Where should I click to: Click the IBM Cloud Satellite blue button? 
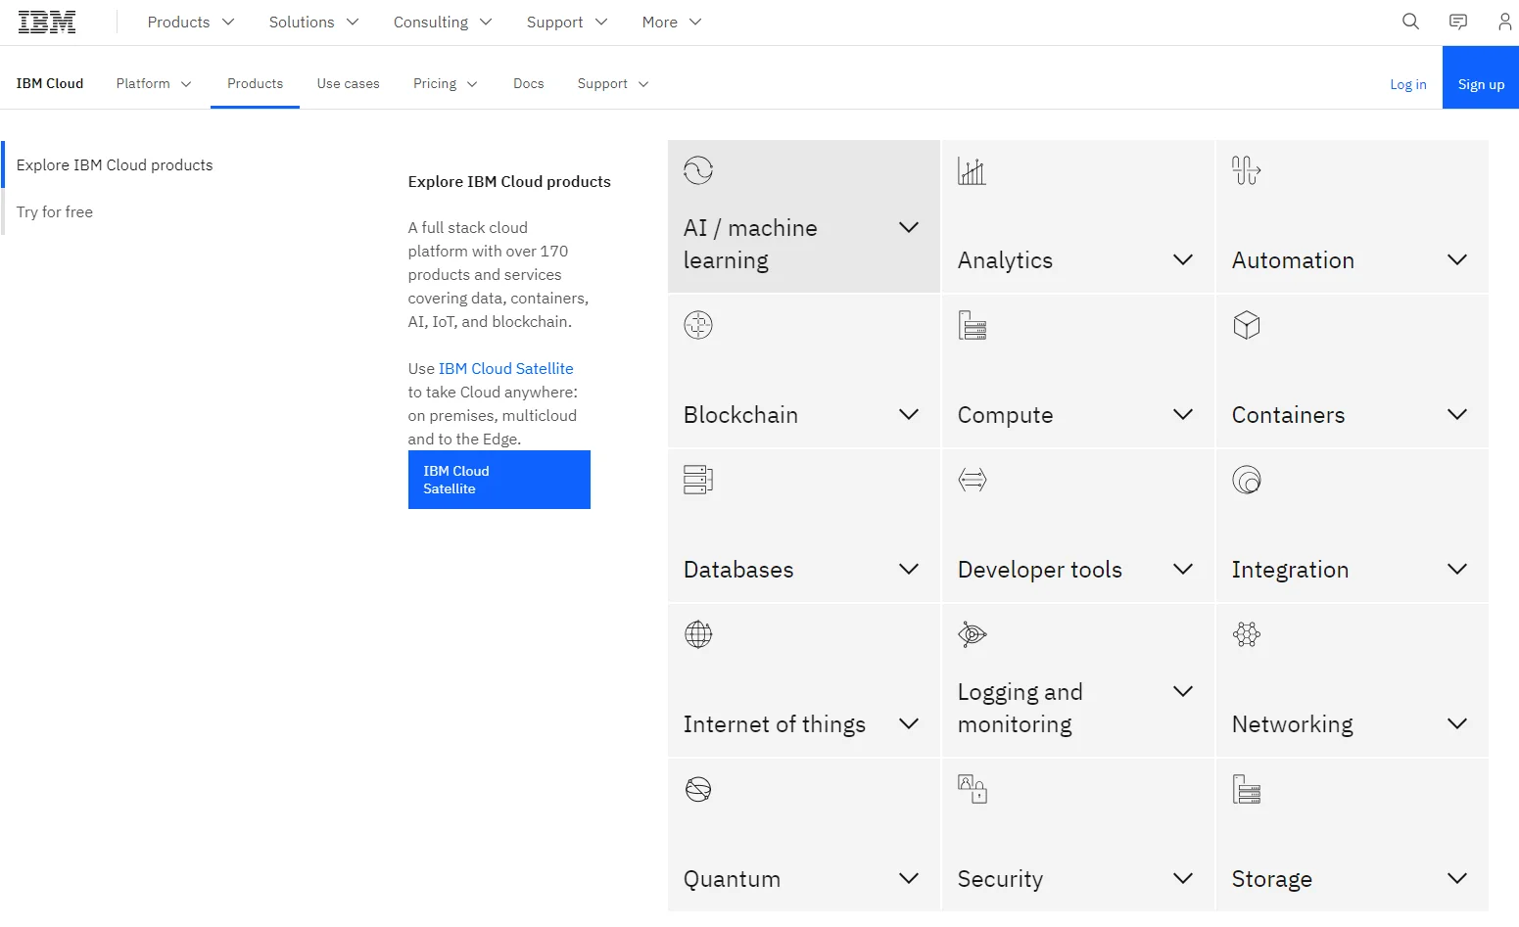click(x=498, y=480)
